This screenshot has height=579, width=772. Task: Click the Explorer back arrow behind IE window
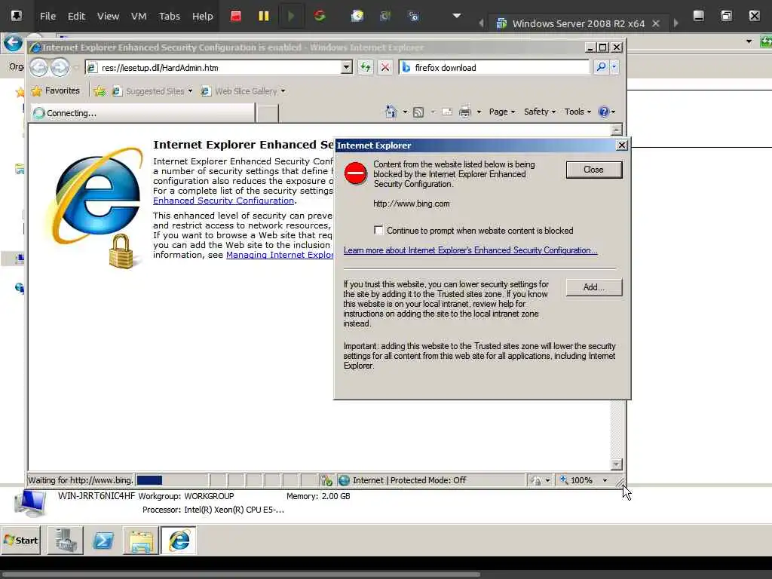click(x=13, y=43)
